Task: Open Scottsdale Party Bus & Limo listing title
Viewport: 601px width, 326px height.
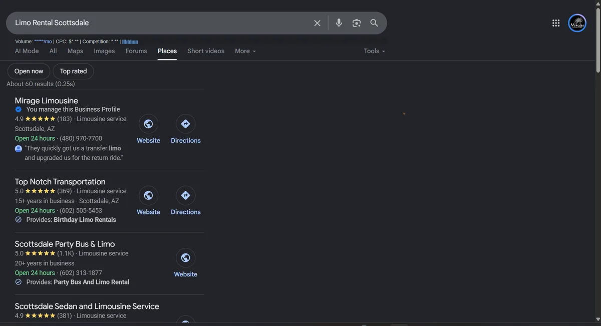Action: tap(65, 244)
